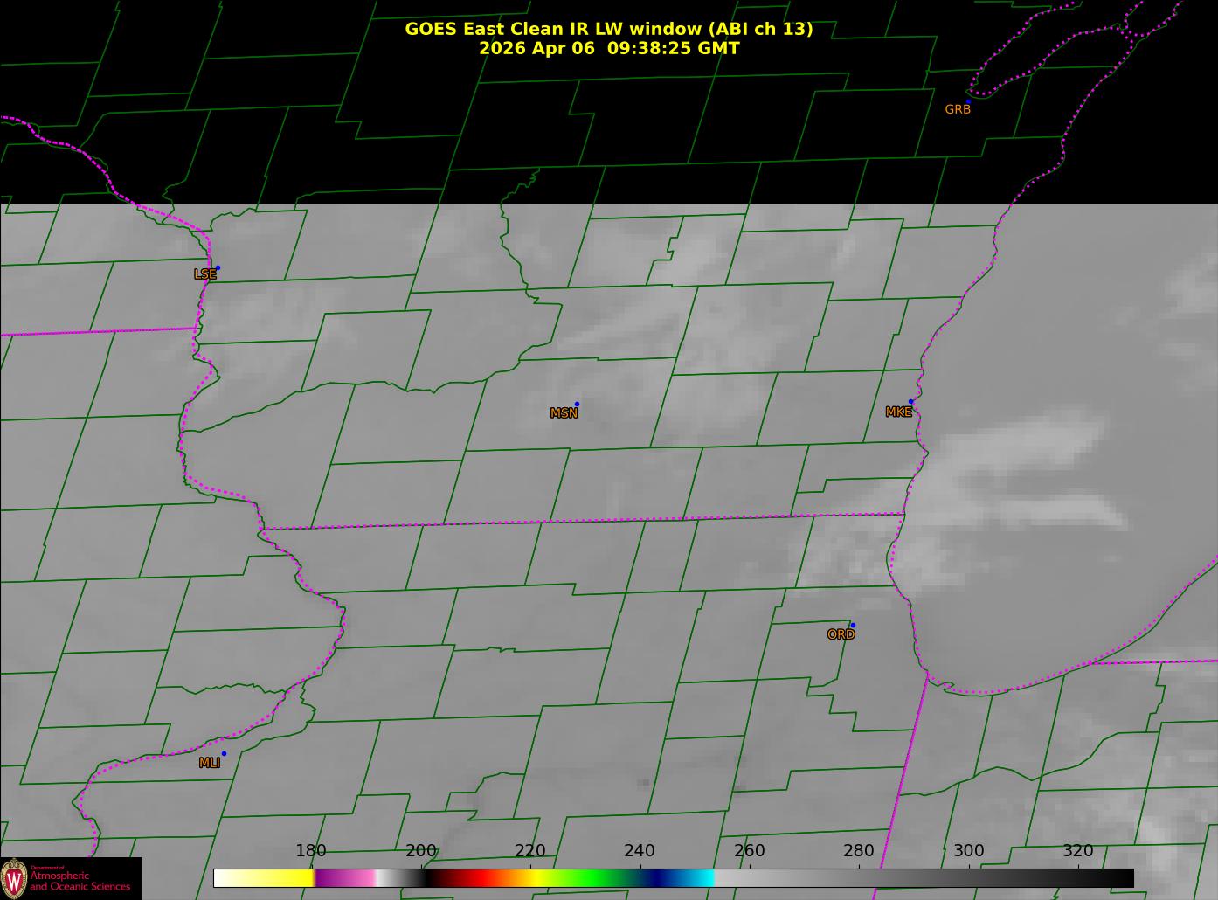The width and height of the screenshot is (1218, 900).
Task: Click the Atmospheric and Oceanic Sciences logo
Action: point(71,878)
